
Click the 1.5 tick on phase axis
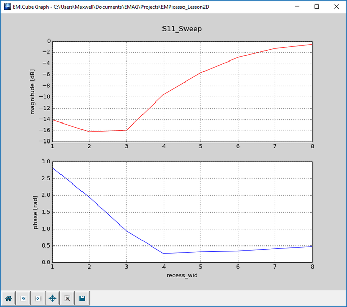tap(46, 212)
